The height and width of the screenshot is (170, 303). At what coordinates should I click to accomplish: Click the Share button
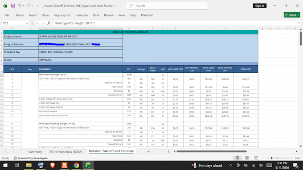pos(292,15)
